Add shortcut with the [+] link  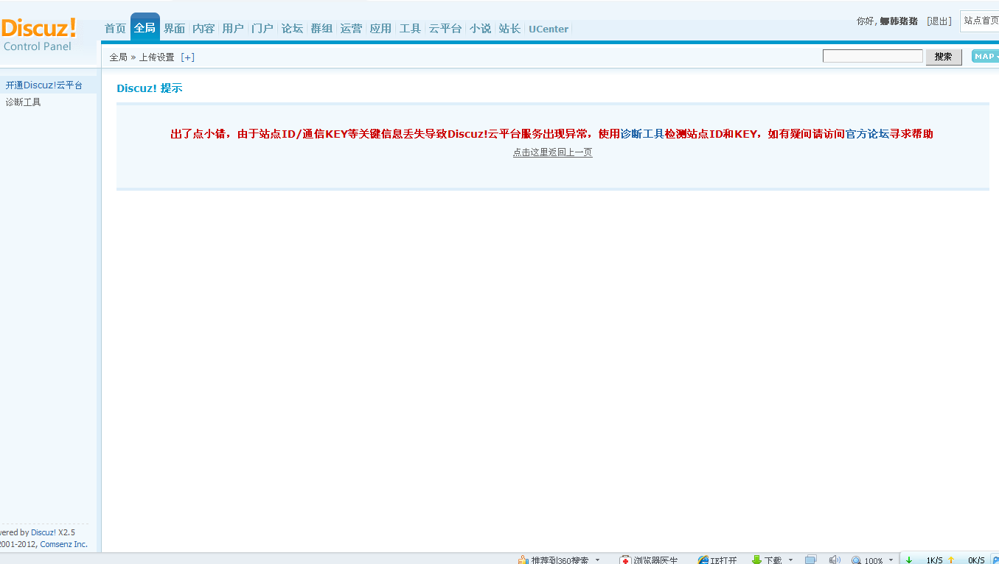pos(187,57)
